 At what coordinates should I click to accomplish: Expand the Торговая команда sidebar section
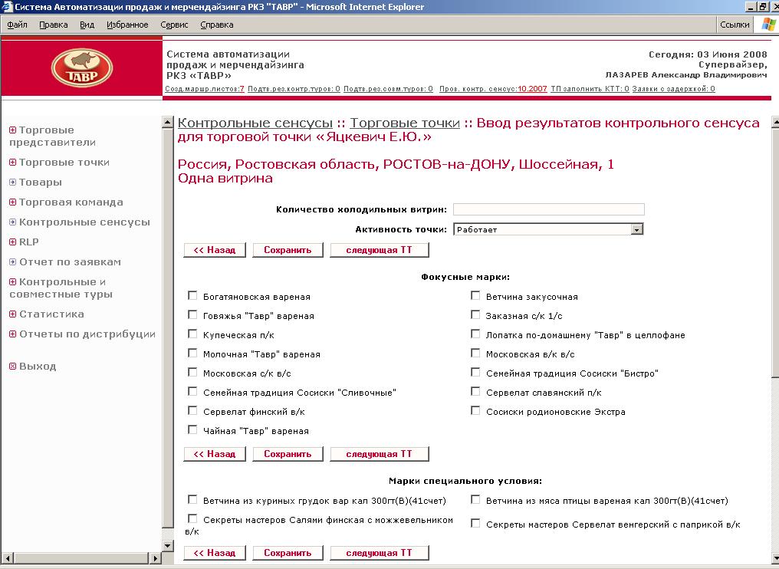click(x=12, y=202)
